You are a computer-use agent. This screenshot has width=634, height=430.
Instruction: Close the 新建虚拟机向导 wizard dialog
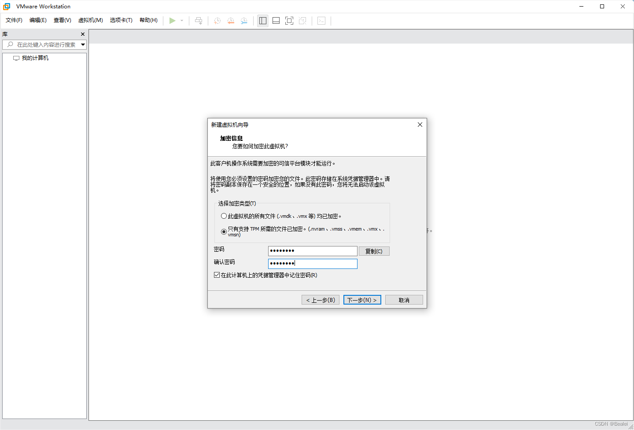[x=420, y=125]
